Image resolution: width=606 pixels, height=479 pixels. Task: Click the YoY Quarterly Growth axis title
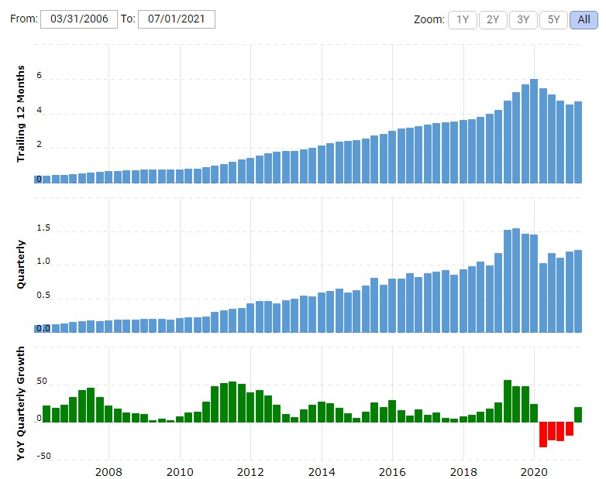pos(20,403)
